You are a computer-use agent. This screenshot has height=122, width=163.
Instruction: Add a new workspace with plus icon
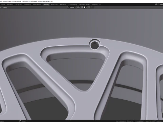[x=100, y=5]
